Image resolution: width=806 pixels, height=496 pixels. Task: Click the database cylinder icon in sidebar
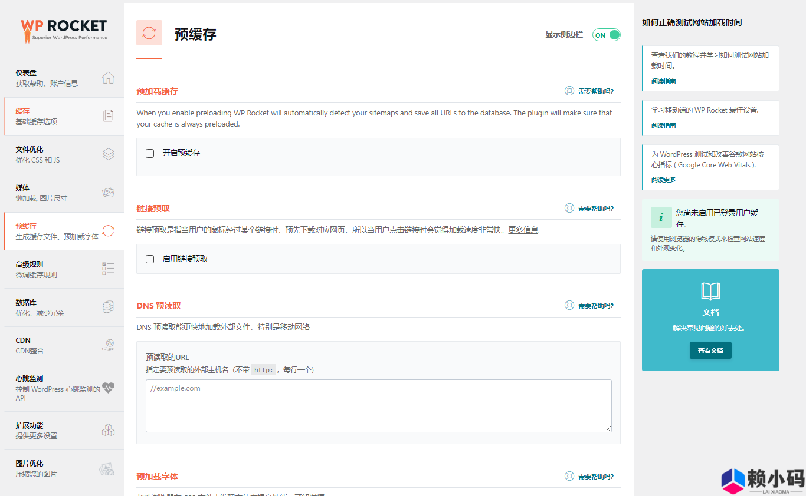[108, 307]
